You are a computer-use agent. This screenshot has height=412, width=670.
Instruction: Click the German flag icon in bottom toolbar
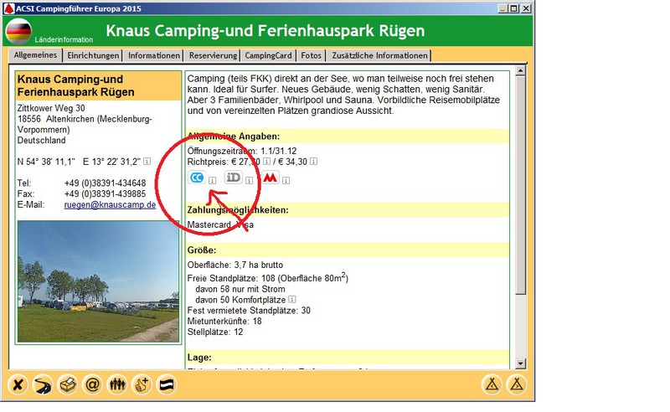(x=167, y=385)
